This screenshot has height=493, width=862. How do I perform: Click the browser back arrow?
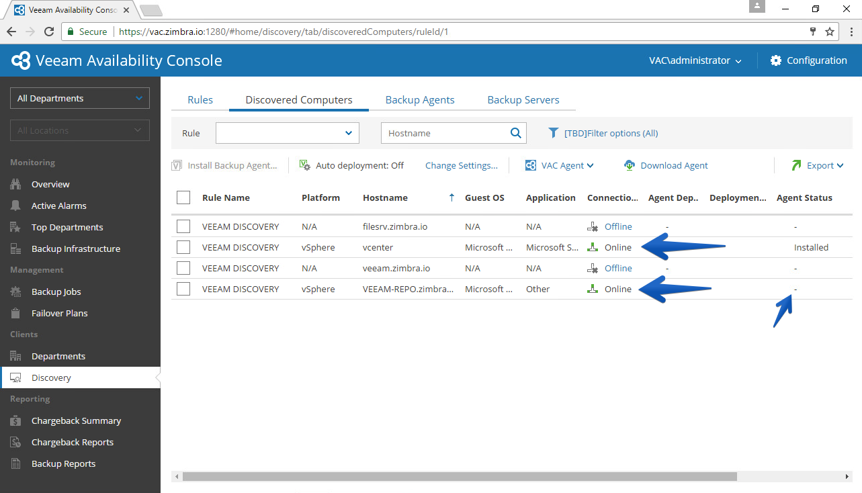12,32
